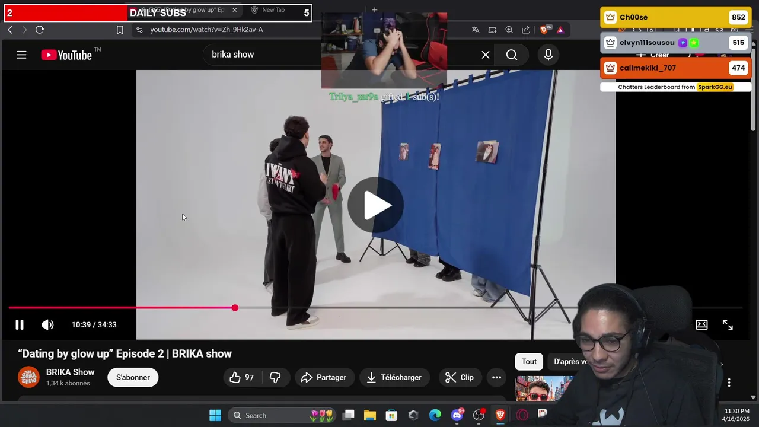Image resolution: width=759 pixels, height=427 pixels.
Task: Select the 'Tout' filter chip
Action: click(529, 362)
